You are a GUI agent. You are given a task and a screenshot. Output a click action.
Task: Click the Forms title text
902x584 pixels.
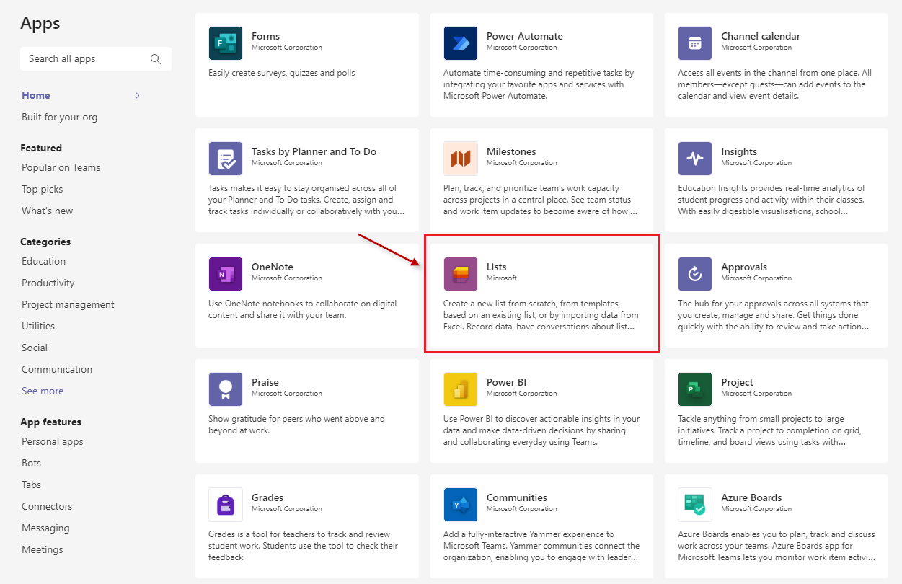pos(266,36)
